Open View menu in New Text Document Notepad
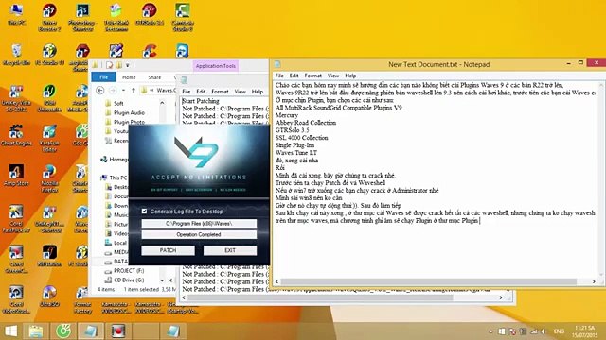The image size is (606, 340). pos(333,76)
